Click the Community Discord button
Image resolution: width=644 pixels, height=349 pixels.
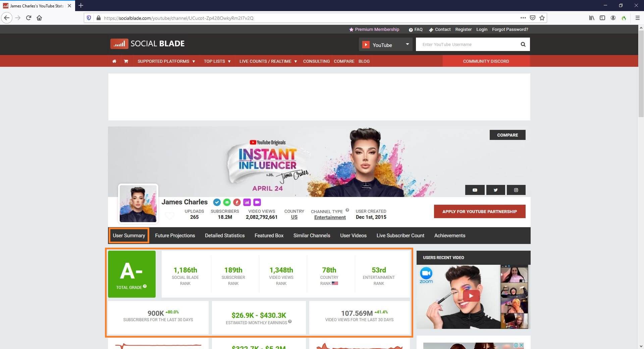tap(486, 61)
